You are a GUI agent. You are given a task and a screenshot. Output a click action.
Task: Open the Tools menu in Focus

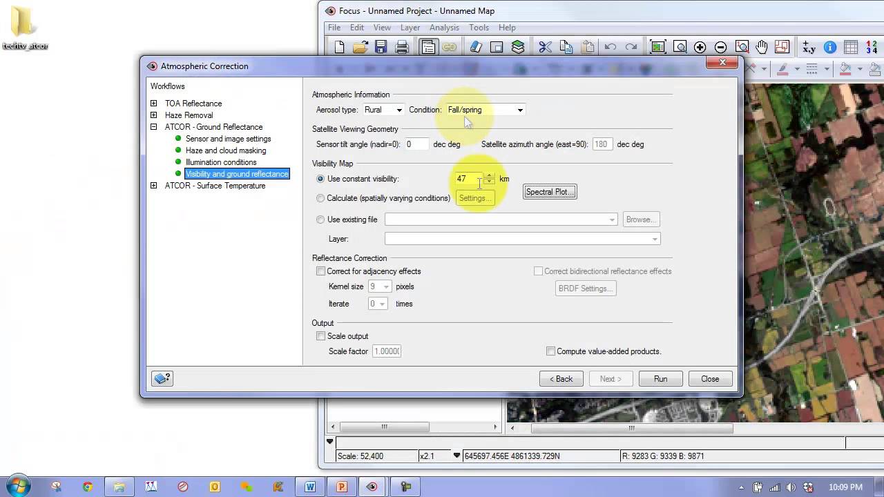pyautogui.click(x=479, y=28)
